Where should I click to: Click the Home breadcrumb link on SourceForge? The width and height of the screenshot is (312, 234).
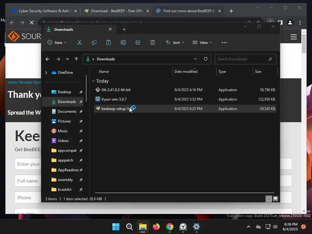click(12, 82)
